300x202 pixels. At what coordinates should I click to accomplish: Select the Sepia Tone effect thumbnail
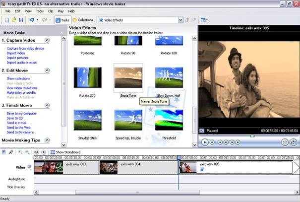coord(128,77)
